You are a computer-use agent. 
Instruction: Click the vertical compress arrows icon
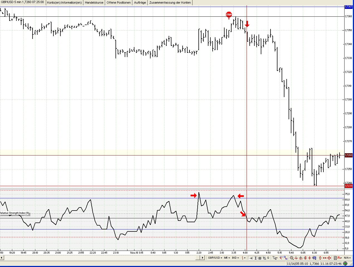click(309, 258)
